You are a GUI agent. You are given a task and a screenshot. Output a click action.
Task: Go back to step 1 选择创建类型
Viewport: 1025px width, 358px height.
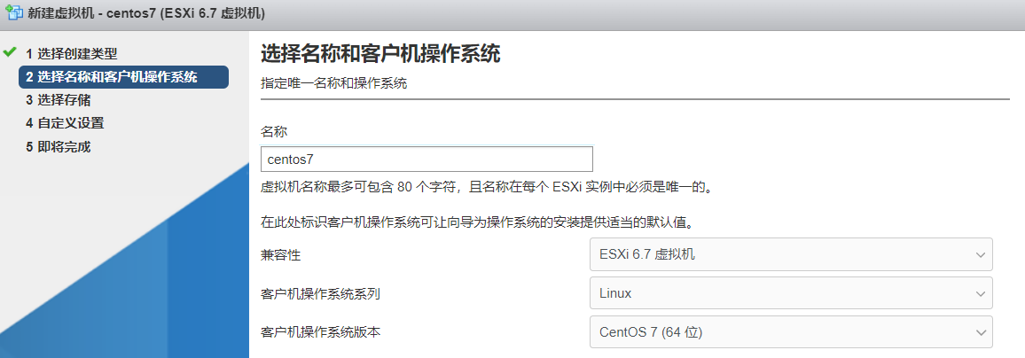pyautogui.click(x=72, y=53)
